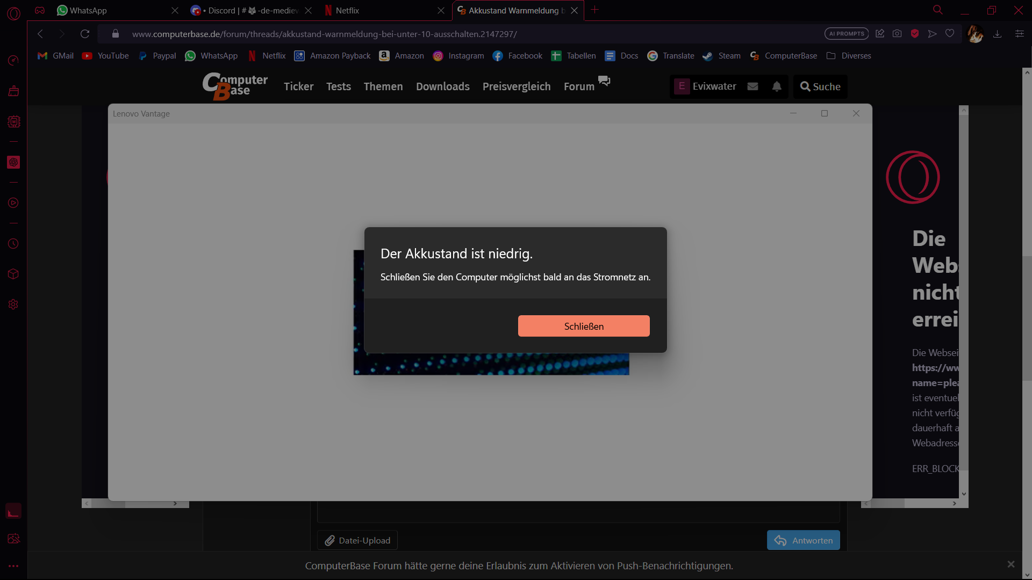Open the Forum menu item
Image resolution: width=1032 pixels, height=580 pixels.
tap(579, 86)
